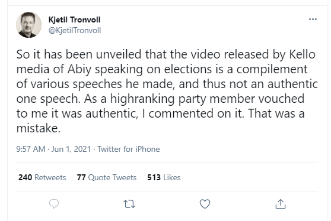
Task: Reply to the tweet via the speech bubble icon
Action: pyautogui.click(x=54, y=204)
